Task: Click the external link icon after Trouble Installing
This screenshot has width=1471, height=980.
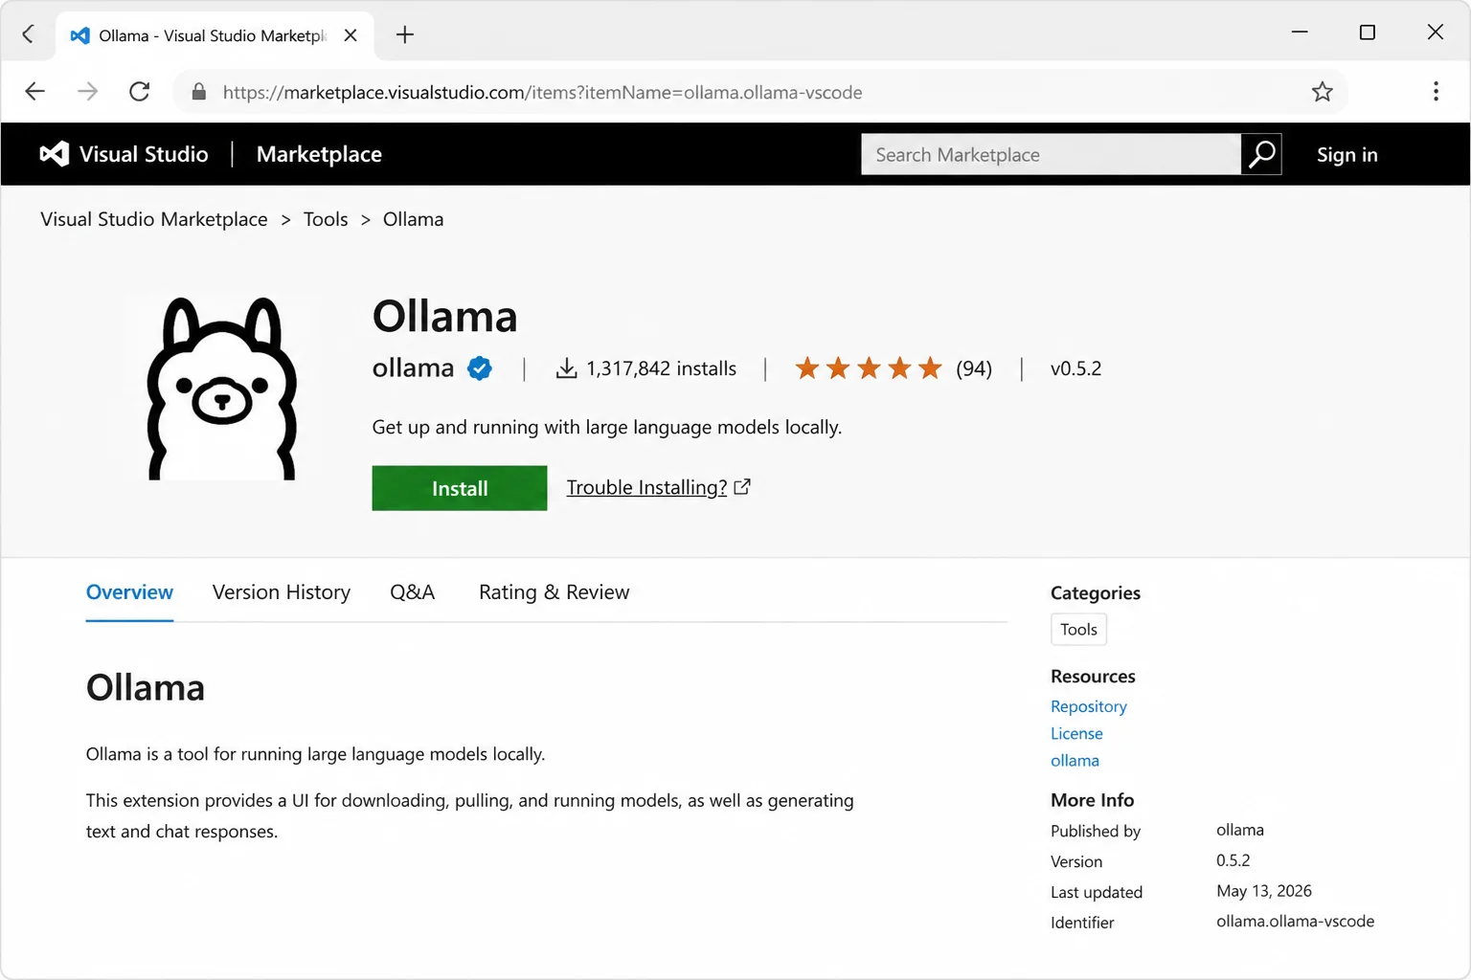Action: point(742,487)
